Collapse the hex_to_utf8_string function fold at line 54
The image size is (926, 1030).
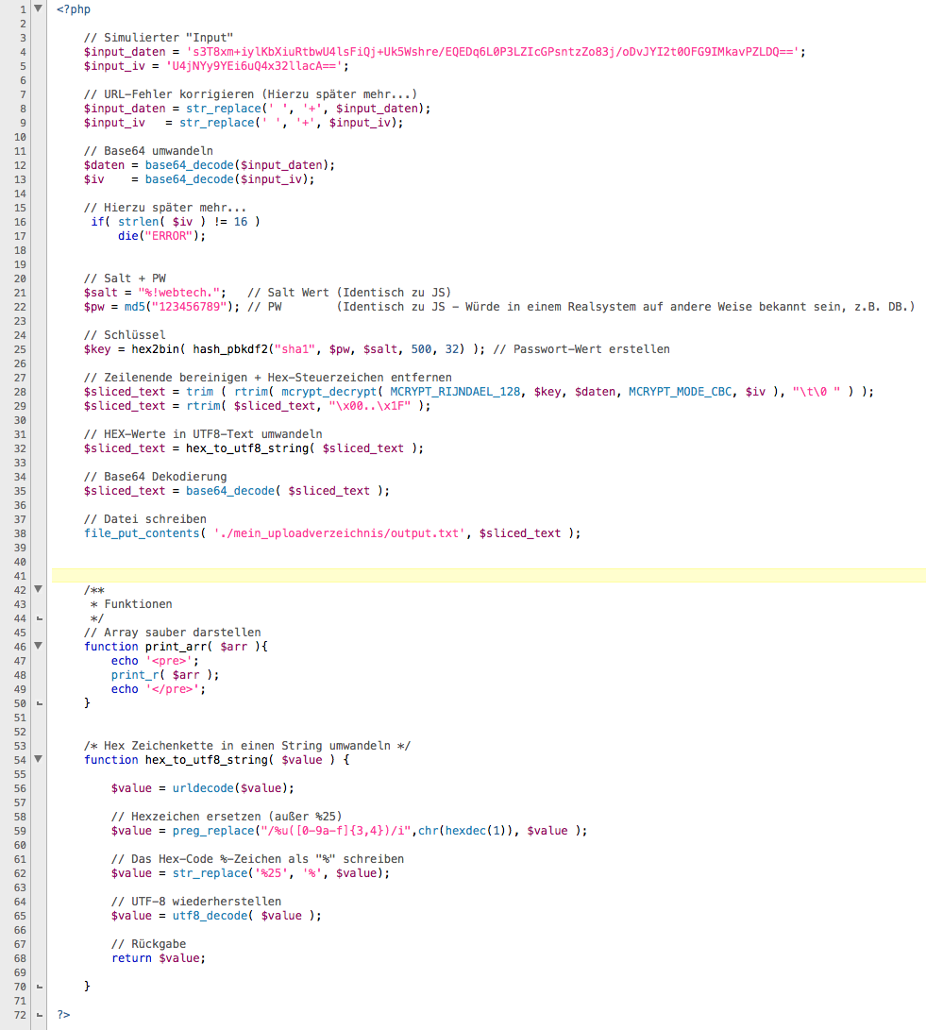[38, 759]
